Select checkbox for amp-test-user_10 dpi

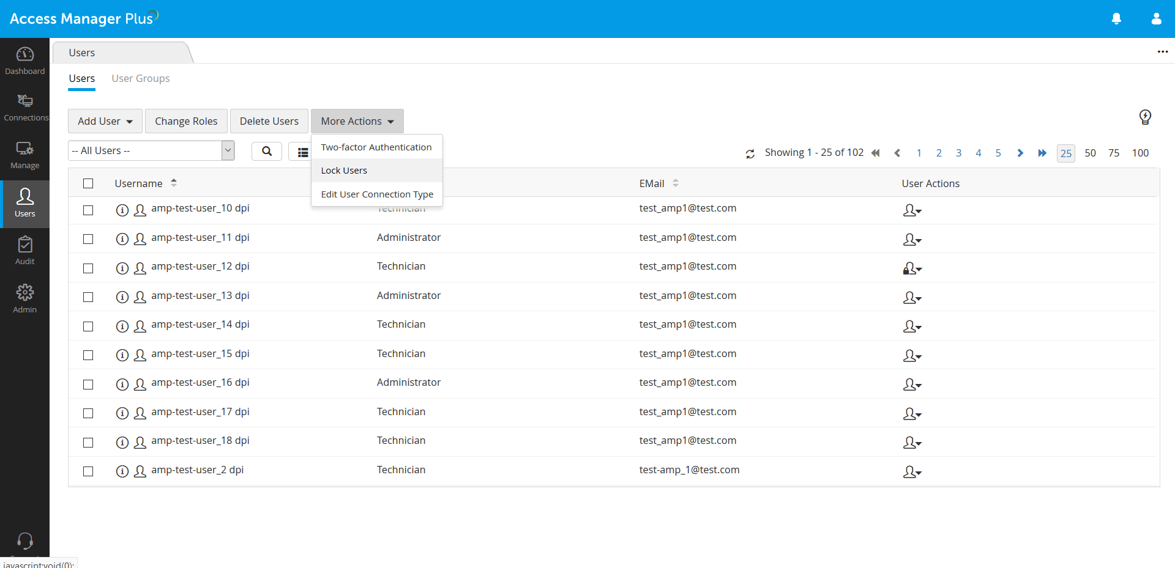pos(88,210)
